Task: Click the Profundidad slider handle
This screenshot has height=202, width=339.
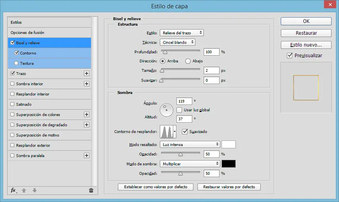Action: (x=165, y=52)
